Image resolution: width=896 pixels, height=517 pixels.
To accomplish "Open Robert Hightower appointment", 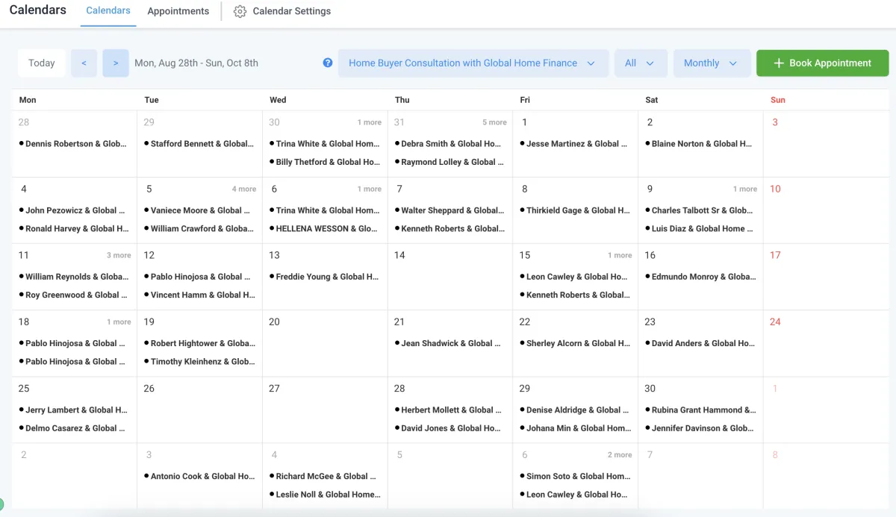I will (199, 343).
